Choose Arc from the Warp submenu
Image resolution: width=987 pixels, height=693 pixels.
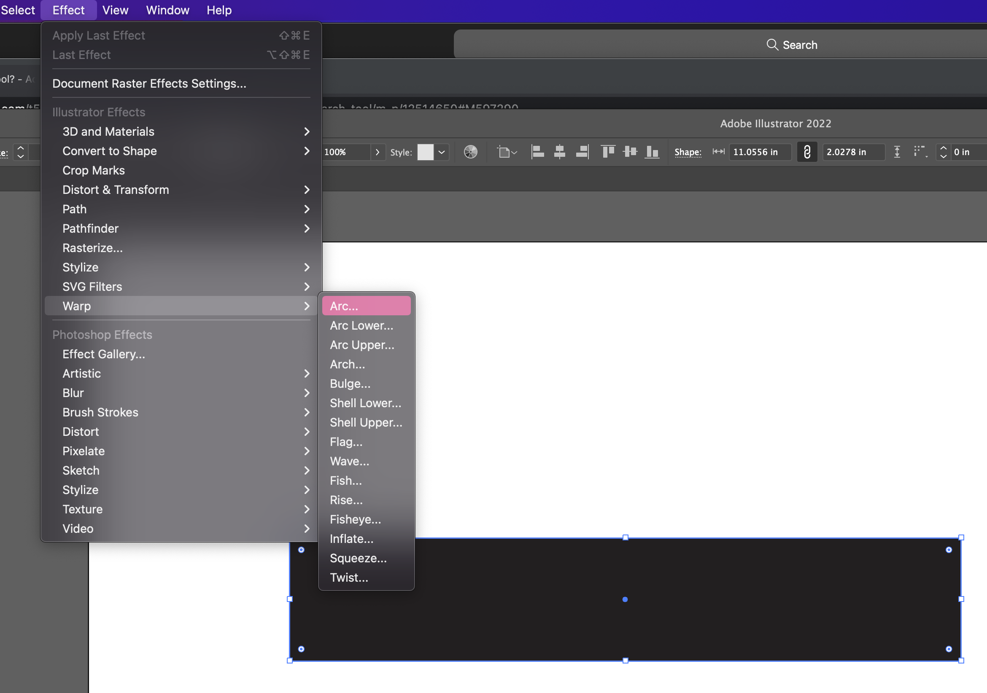tap(365, 306)
